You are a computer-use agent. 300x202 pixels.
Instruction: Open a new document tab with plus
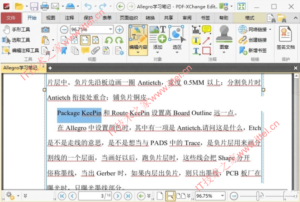pos(50,68)
